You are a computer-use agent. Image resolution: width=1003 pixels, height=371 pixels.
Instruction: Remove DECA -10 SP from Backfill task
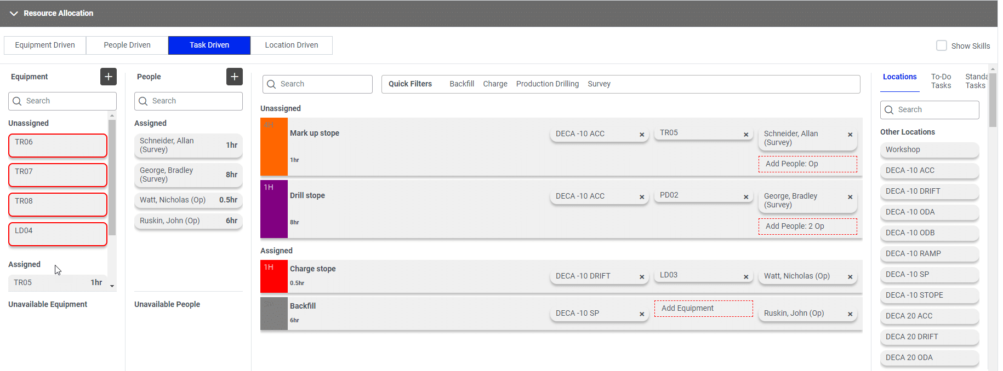tap(641, 314)
